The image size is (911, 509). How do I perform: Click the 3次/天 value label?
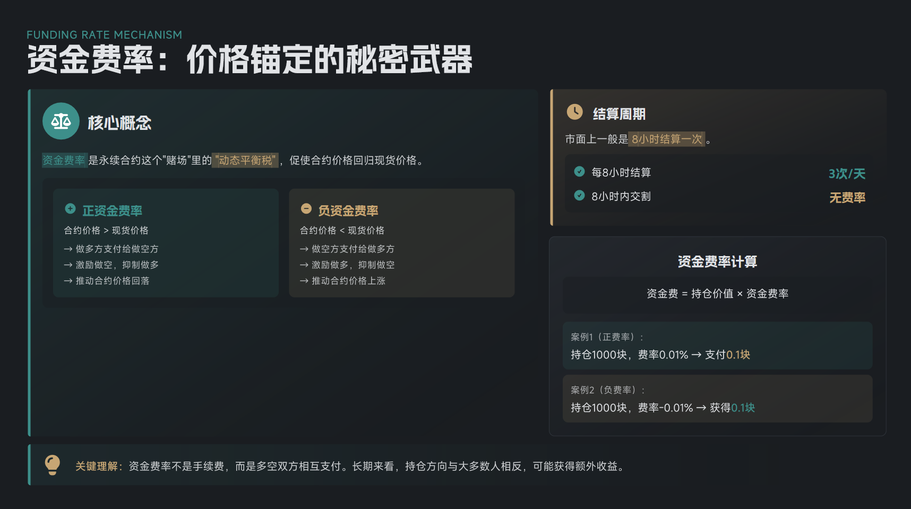(847, 173)
